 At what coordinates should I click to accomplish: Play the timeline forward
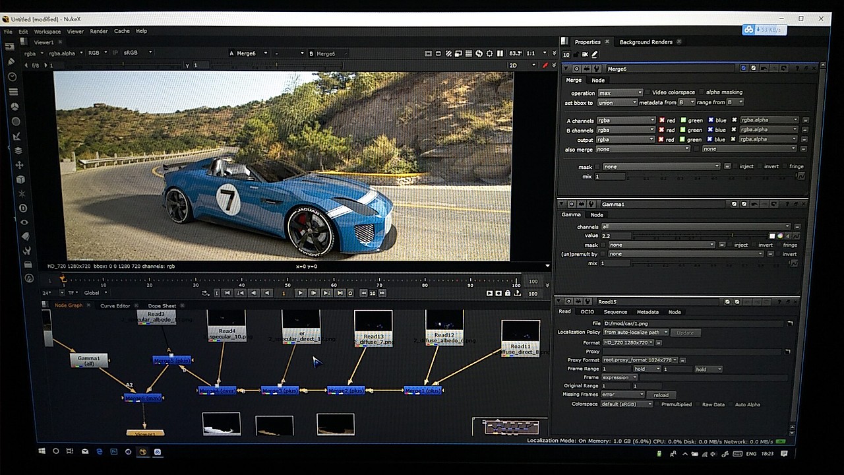(x=301, y=293)
